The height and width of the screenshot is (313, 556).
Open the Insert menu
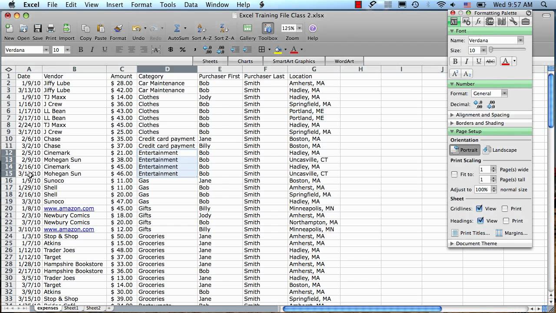click(x=115, y=5)
